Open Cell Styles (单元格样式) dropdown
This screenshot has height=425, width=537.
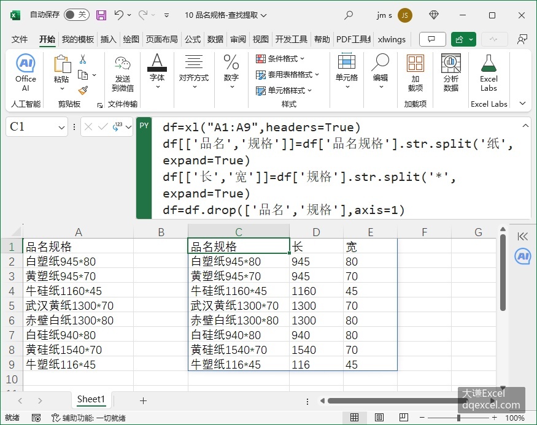coord(284,90)
